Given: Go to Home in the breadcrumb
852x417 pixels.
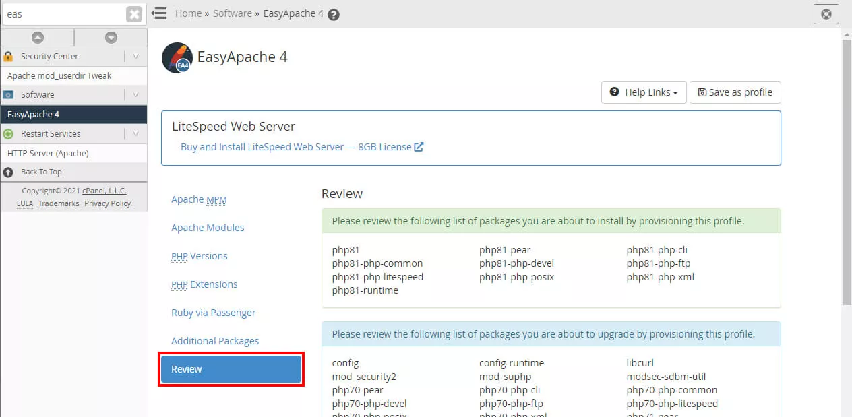Looking at the screenshot, I should tap(188, 13).
